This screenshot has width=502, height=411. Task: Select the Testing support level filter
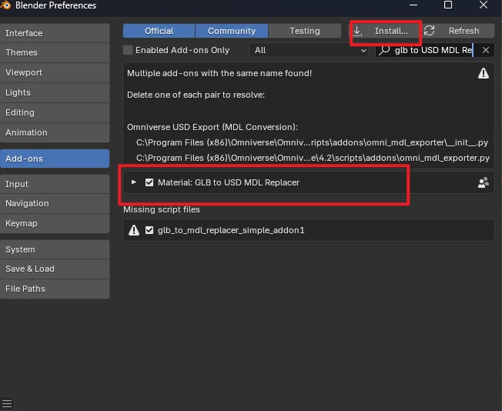coord(304,31)
